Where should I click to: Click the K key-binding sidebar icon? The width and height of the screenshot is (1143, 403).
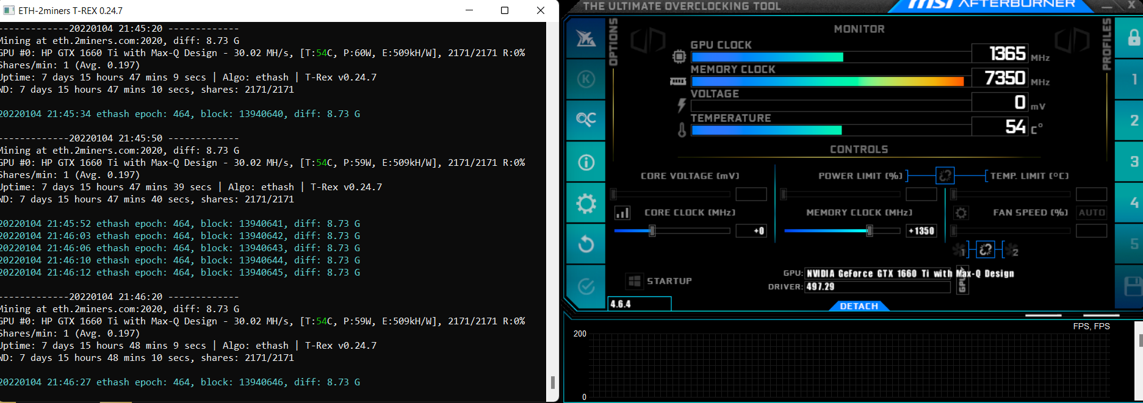(x=586, y=79)
